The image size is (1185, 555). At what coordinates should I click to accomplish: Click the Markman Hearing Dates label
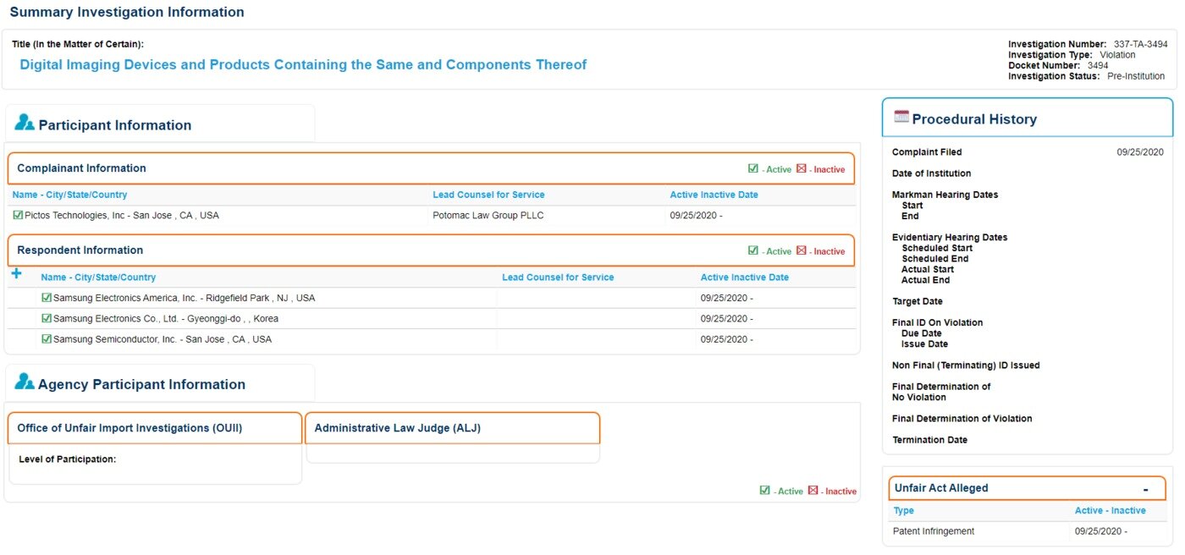coord(945,195)
